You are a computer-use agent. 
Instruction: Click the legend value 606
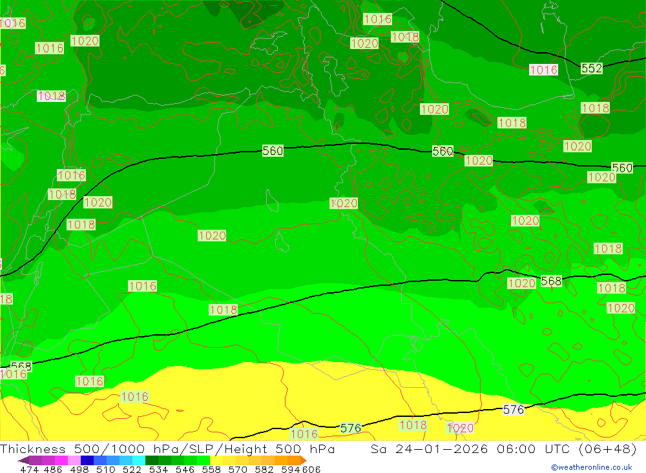[311, 469]
